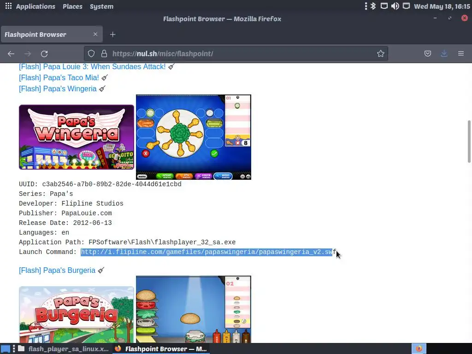The height and width of the screenshot is (354, 472).
Task: Open the Papa's Burgeria link
Action: (x=57, y=270)
